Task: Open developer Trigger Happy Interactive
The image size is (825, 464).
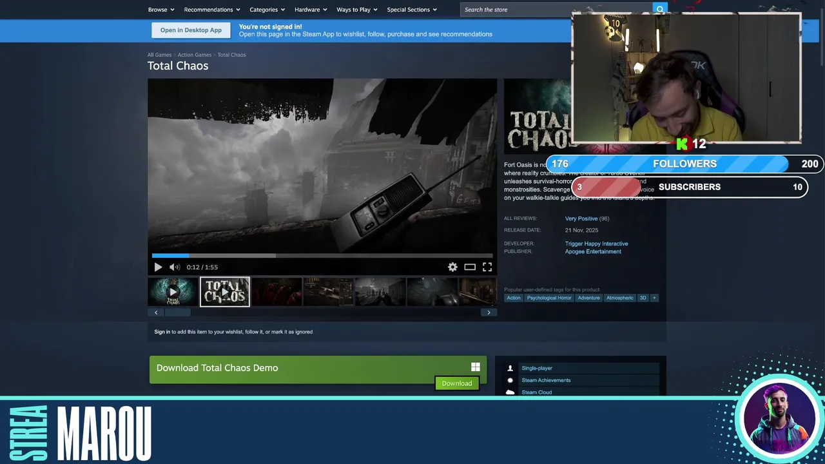Action: pyautogui.click(x=596, y=244)
